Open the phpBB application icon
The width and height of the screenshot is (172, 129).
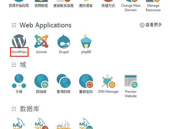point(86,41)
